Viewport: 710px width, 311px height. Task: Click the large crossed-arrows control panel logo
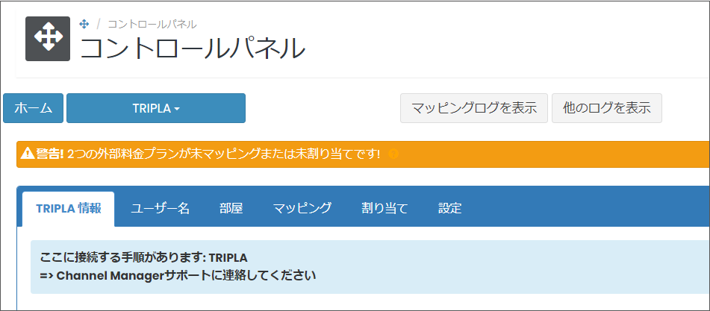pos(48,39)
